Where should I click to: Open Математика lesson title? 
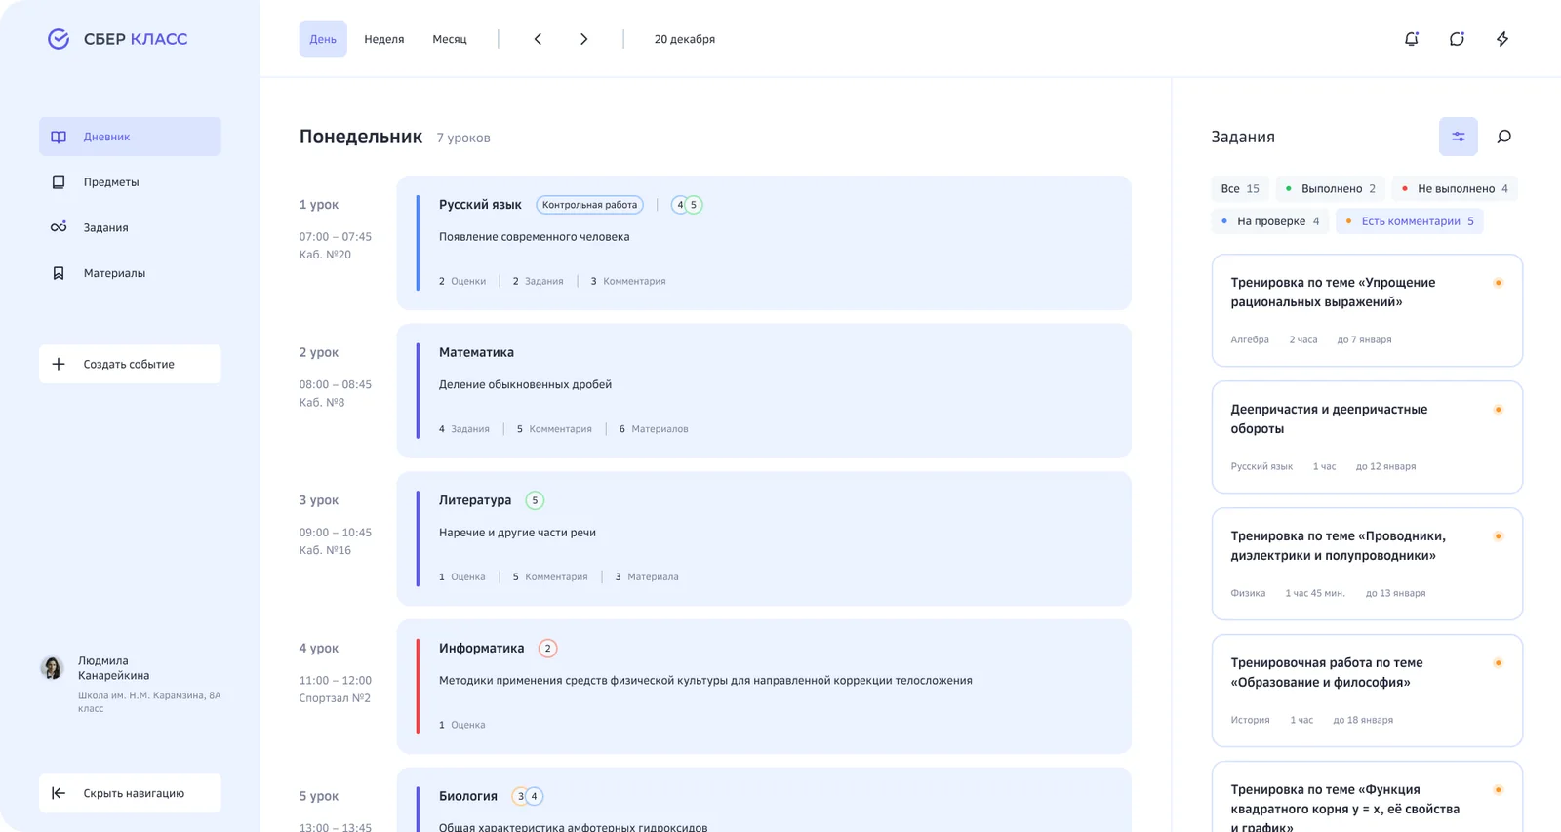click(x=476, y=352)
